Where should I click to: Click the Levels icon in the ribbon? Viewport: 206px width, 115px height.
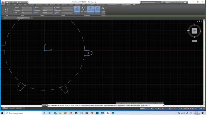coord(55,8)
